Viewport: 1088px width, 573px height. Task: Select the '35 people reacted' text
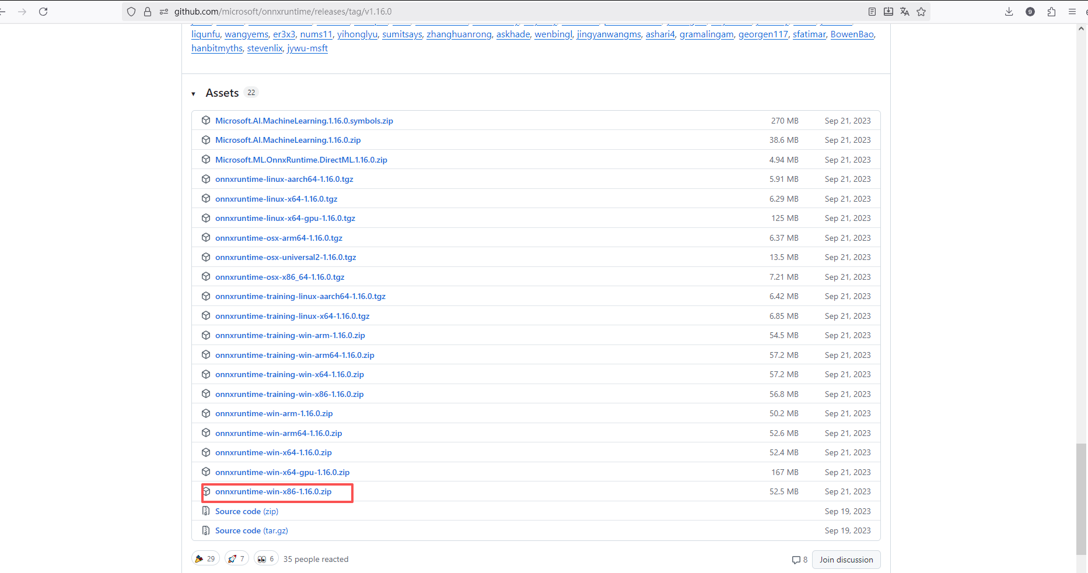coord(316,559)
